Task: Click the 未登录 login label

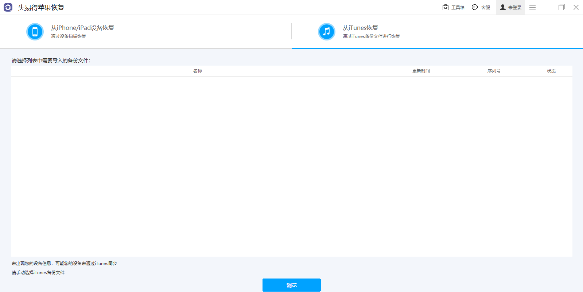Action: [x=514, y=8]
